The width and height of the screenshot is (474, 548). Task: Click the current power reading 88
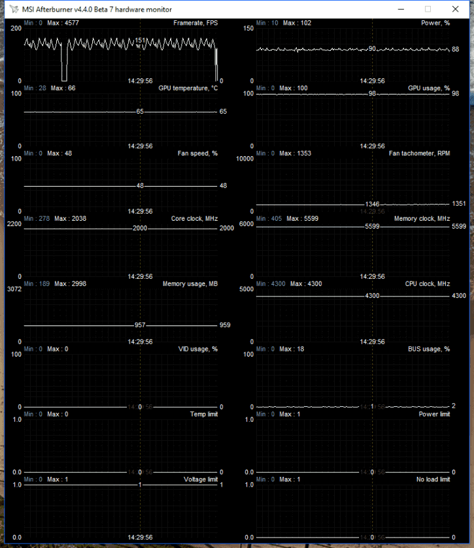(456, 49)
